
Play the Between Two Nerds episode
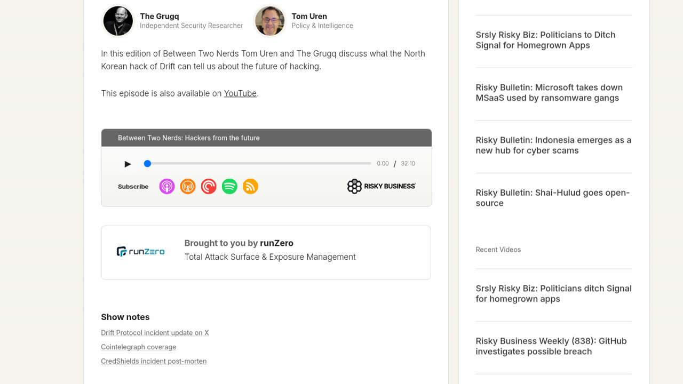point(128,164)
